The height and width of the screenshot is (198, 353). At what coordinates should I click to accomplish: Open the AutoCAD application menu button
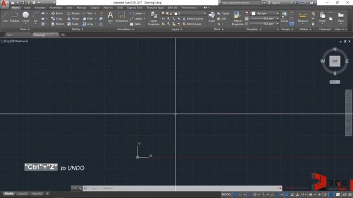pyautogui.click(x=4, y=4)
